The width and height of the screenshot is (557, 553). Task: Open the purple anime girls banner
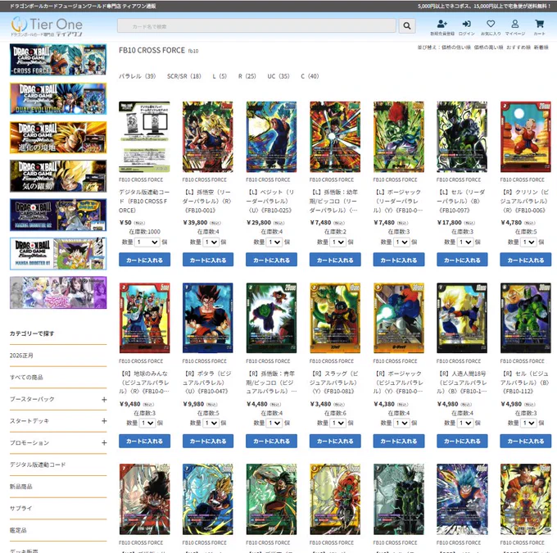coord(58,292)
